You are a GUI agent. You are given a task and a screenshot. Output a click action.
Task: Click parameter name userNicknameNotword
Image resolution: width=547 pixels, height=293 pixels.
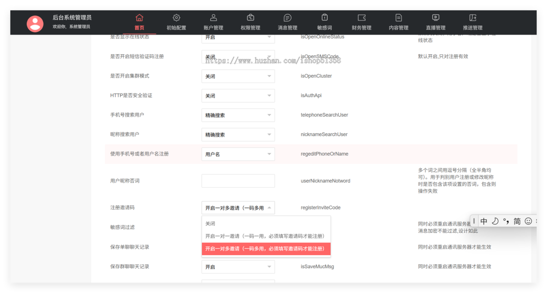[325, 181]
